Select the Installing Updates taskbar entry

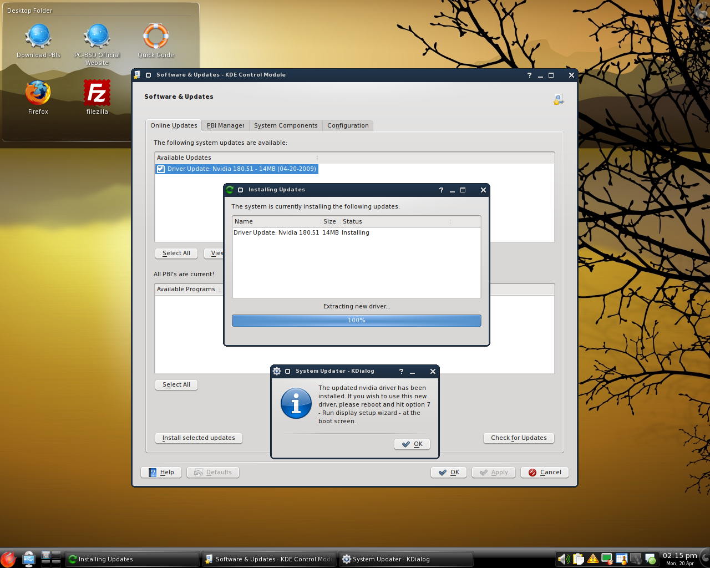pos(132,559)
